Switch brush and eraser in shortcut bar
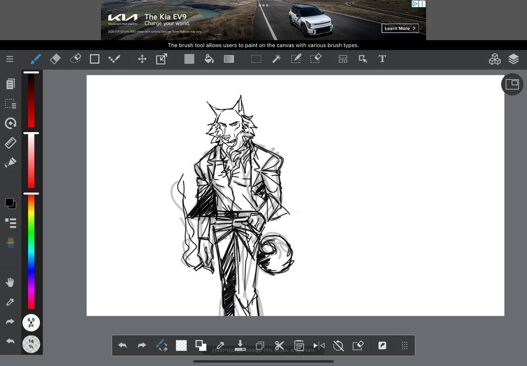The width and height of the screenshot is (527, 366). (x=162, y=345)
